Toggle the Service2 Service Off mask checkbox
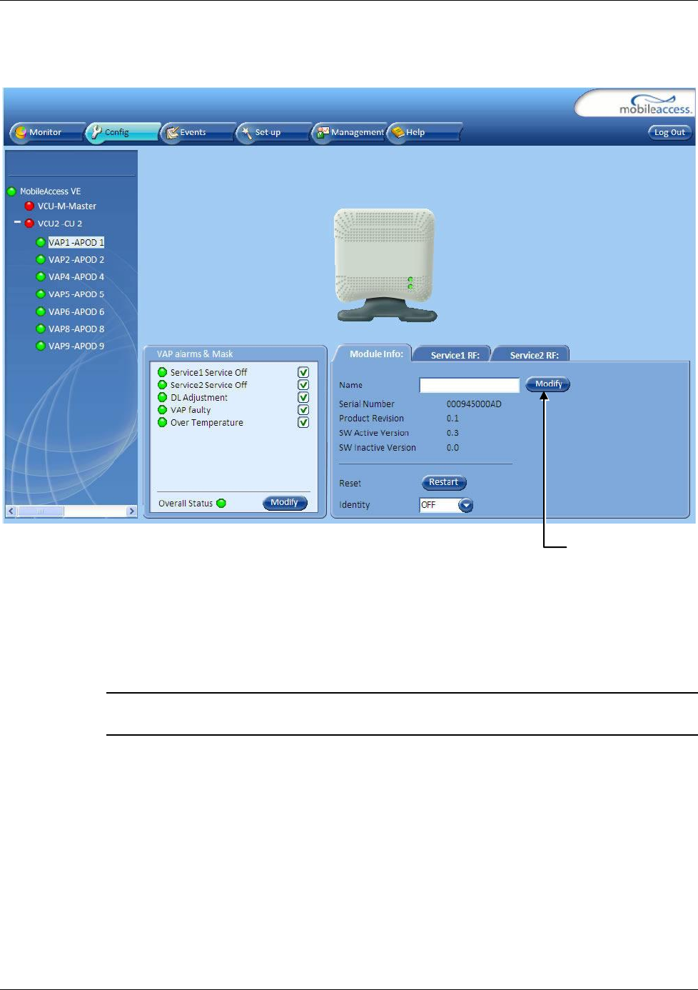 tap(303, 385)
